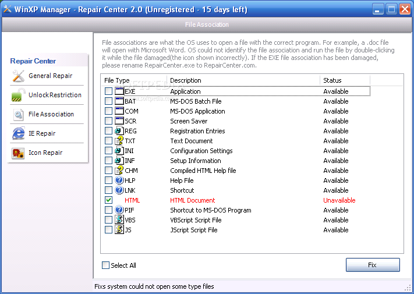Image resolution: width=414 pixels, height=294 pixels.
Task: Check the VBS checkbox
Action: (108, 220)
